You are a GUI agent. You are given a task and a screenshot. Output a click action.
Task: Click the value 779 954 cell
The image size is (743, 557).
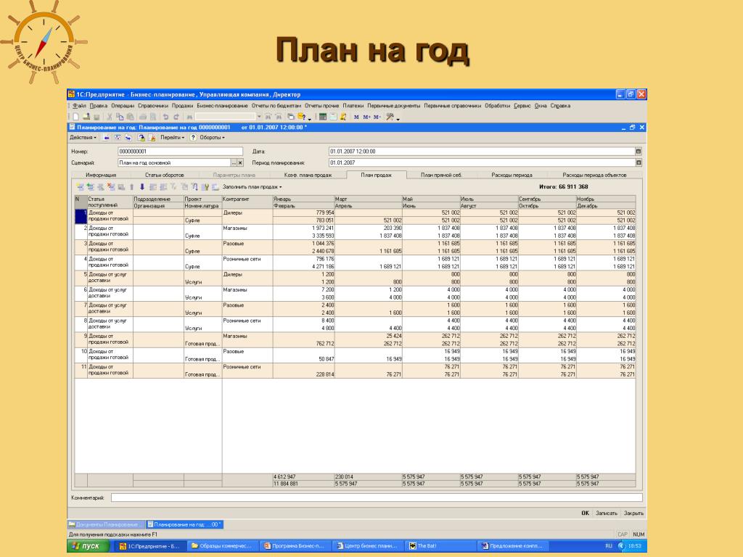pos(303,213)
